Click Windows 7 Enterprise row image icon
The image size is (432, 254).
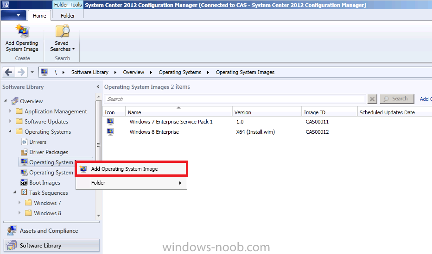(x=110, y=122)
